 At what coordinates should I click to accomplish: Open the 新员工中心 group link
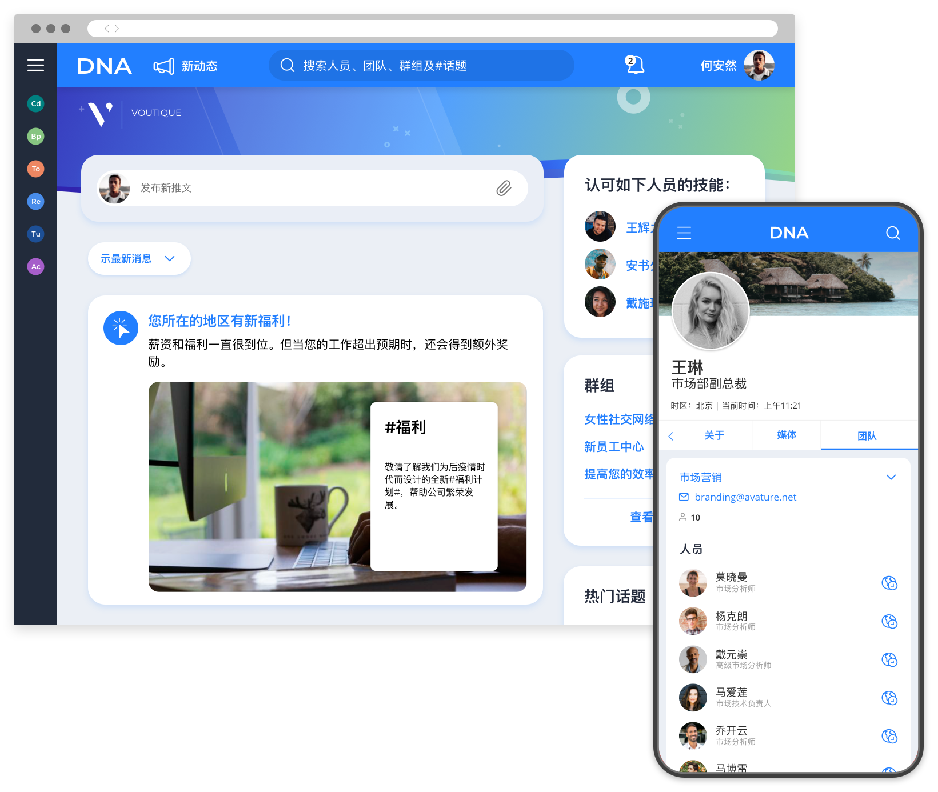pos(614,447)
